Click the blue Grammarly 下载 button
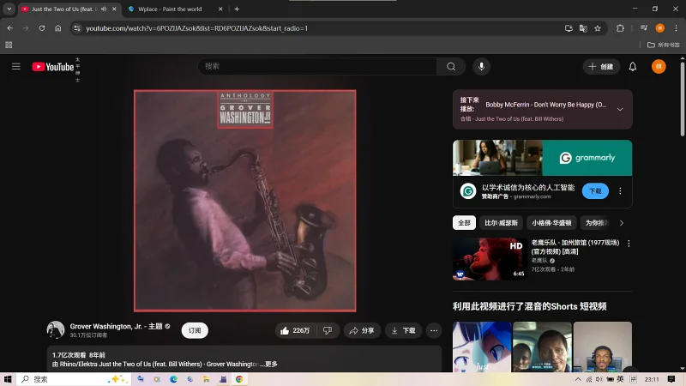 595,190
